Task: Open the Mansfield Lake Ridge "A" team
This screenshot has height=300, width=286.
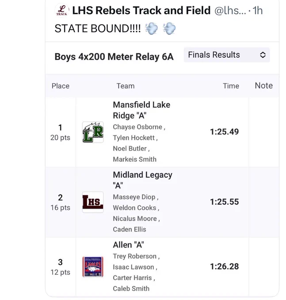Action: coord(141,110)
